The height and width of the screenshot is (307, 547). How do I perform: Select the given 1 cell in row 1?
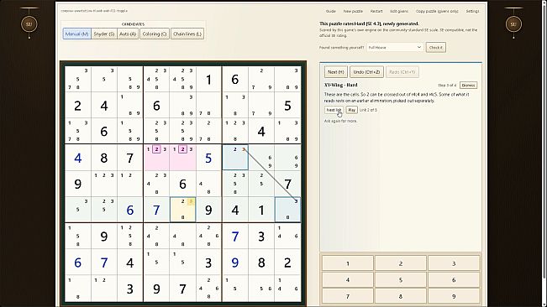[208, 80]
